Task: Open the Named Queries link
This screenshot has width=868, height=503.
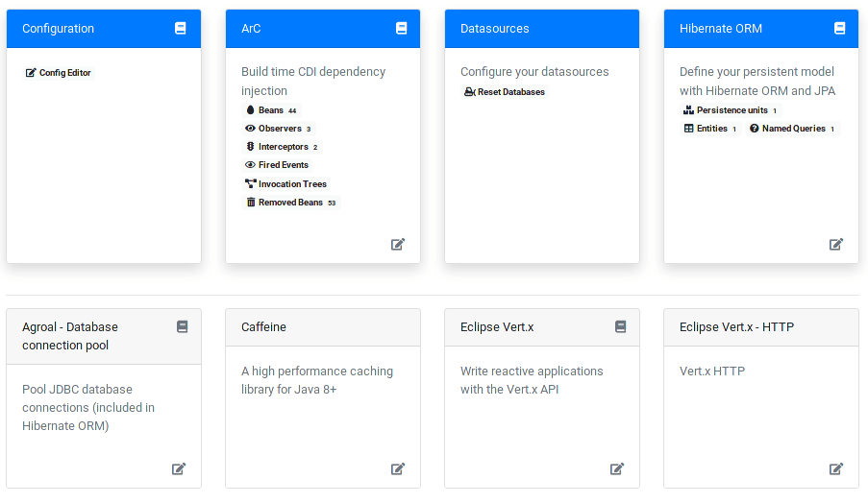Action: (x=793, y=129)
